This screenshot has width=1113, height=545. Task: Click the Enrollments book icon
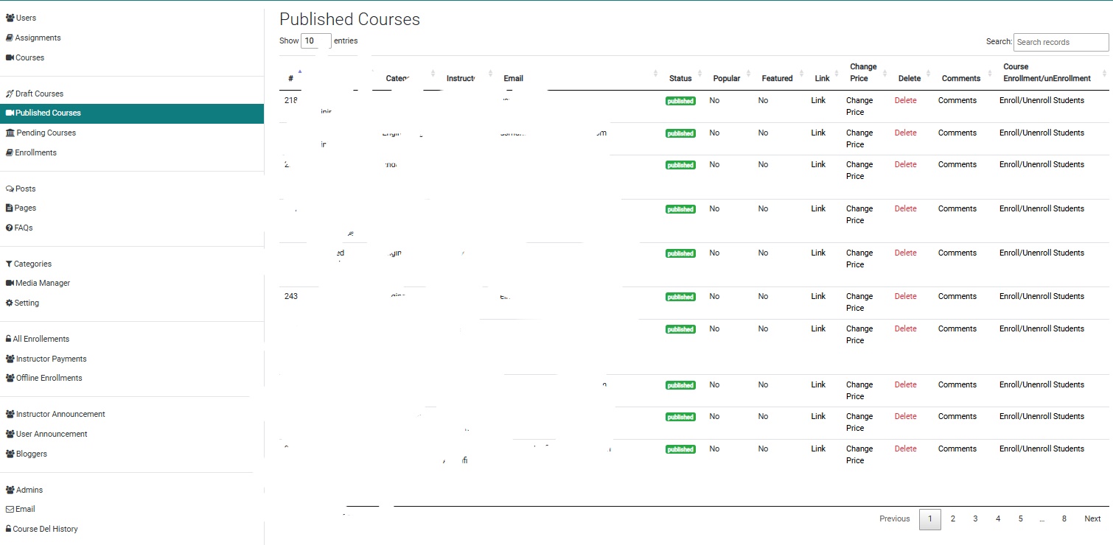click(x=10, y=152)
